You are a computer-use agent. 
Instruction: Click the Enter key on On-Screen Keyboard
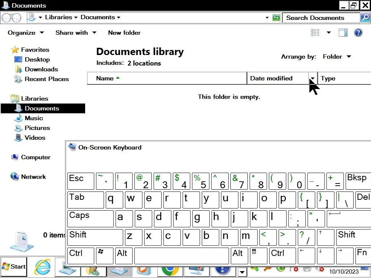[x=349, y=219]
